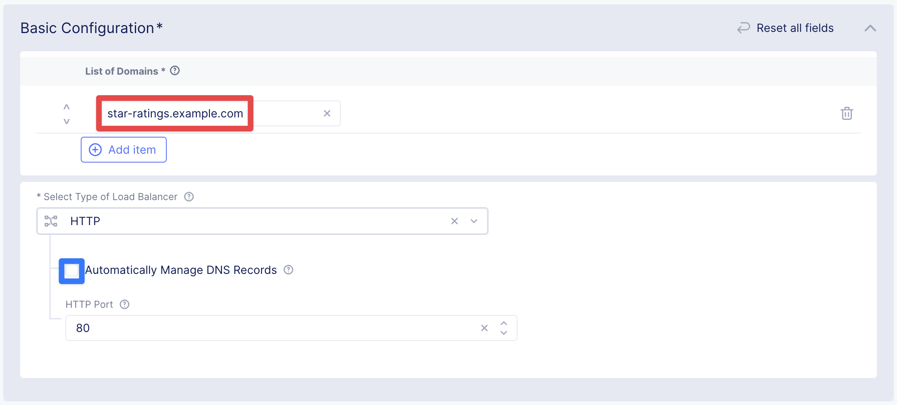
Task: Collapse the Basic Configuration section
Action: click(x=870, y=28)
